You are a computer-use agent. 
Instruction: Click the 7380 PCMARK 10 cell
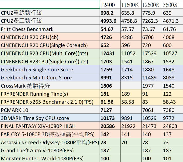[173, 110]
